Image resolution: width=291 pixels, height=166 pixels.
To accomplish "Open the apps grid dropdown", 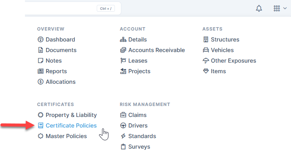I will [280, 8].
